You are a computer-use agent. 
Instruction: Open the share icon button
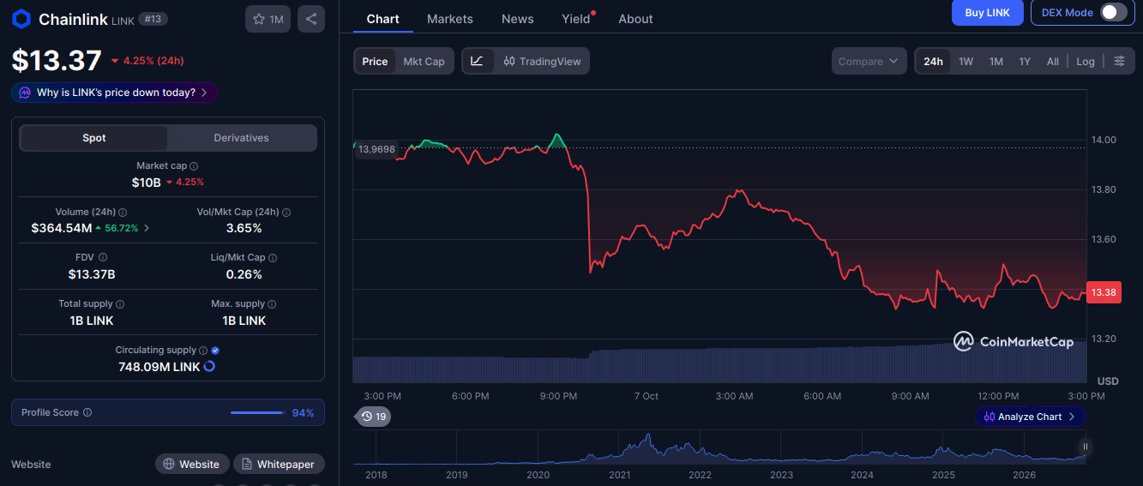coord(311,19)
